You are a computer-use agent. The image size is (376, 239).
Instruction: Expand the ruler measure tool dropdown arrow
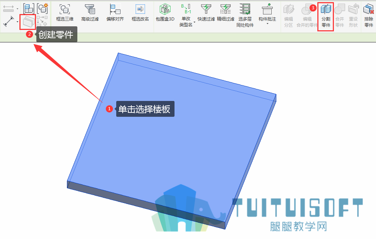click(x=18, y=9)
